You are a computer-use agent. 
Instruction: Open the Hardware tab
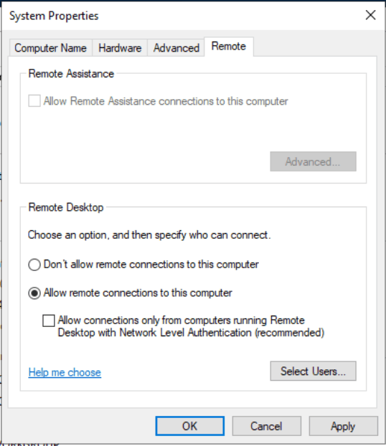(120, 48)
